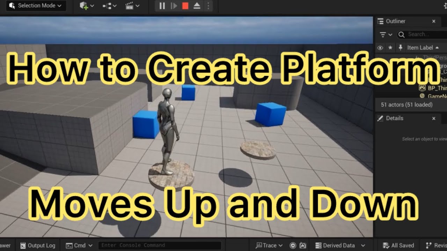
Task: Select the GameN item row in Outliner
Action: coord(433,96)
